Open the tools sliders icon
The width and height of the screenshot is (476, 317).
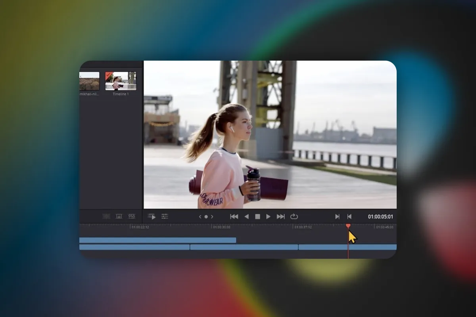(x=165, y=216)
